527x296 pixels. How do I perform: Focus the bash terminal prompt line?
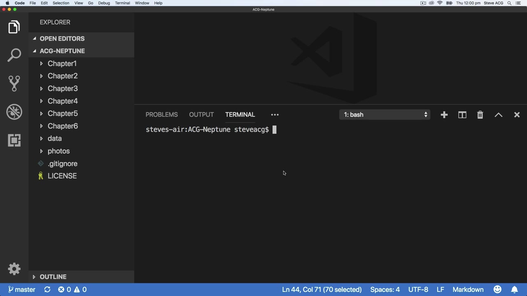211,129
